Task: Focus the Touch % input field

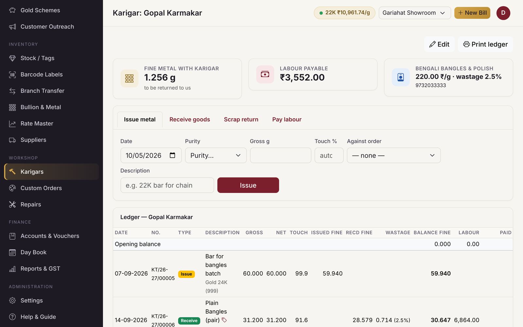Action: click(x=329, y=155)
